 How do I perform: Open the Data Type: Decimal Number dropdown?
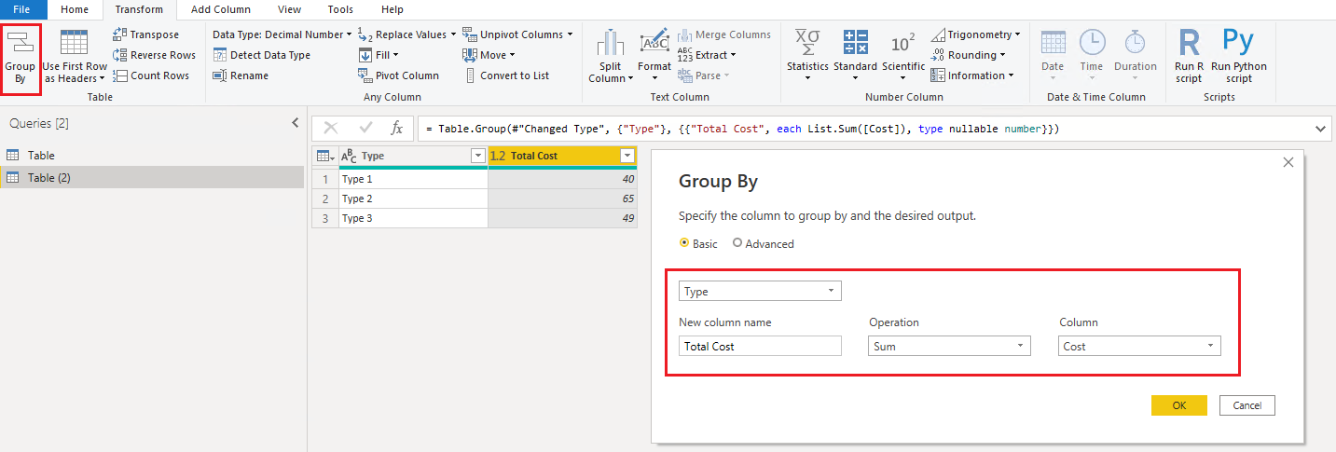click(282, 34)
